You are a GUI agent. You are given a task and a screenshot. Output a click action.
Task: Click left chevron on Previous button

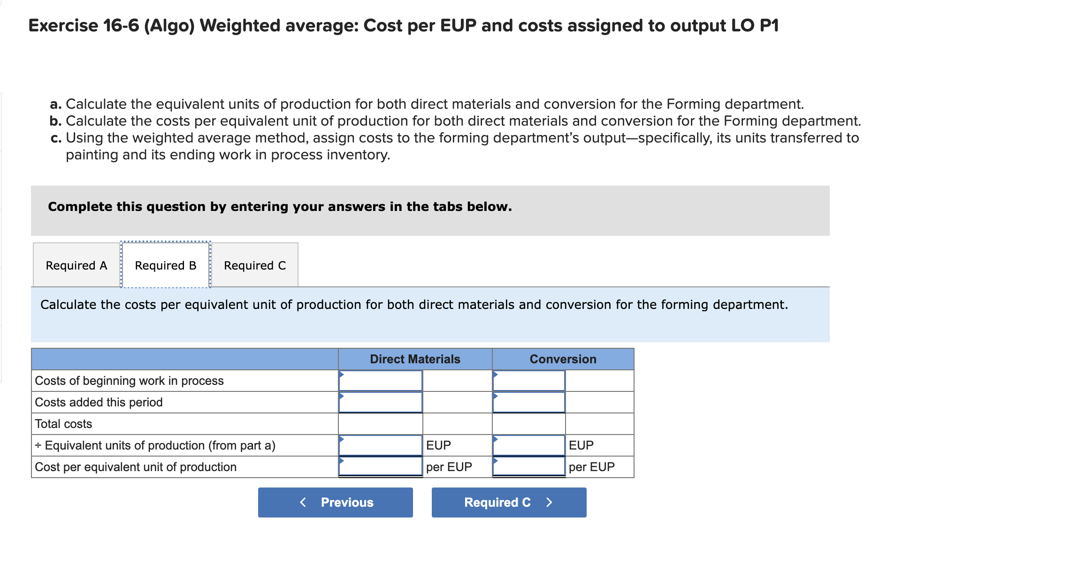(x=303, y=502)
